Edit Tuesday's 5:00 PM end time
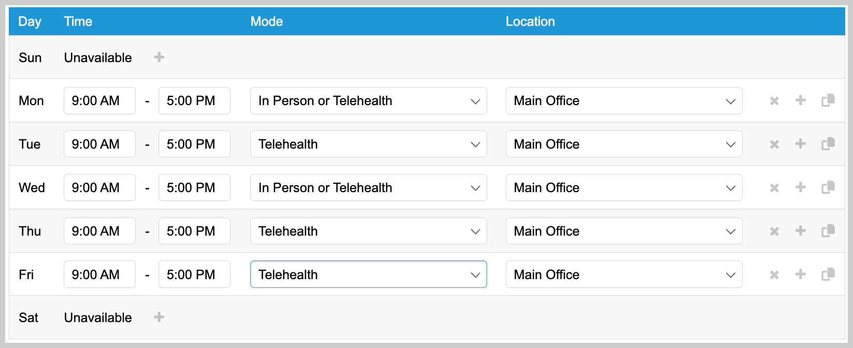This screenshot has width=853, height=348. (x=194, y=144)
